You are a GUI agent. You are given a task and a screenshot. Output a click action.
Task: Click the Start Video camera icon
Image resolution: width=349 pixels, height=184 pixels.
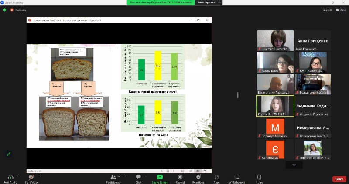[x=31, y=177]
